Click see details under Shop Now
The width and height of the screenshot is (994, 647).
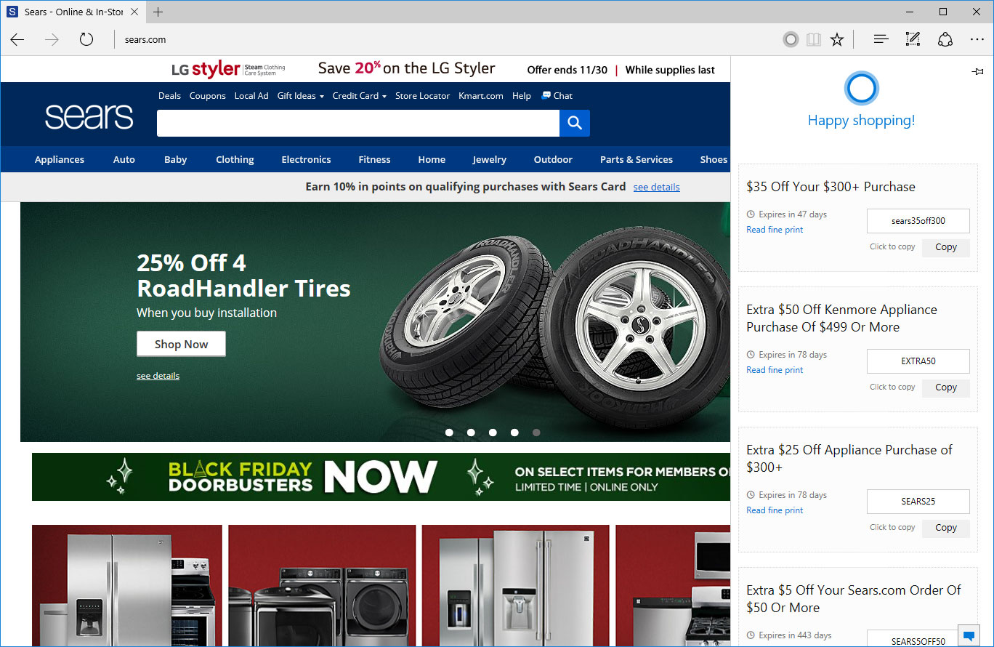click(x=158, y=376)
